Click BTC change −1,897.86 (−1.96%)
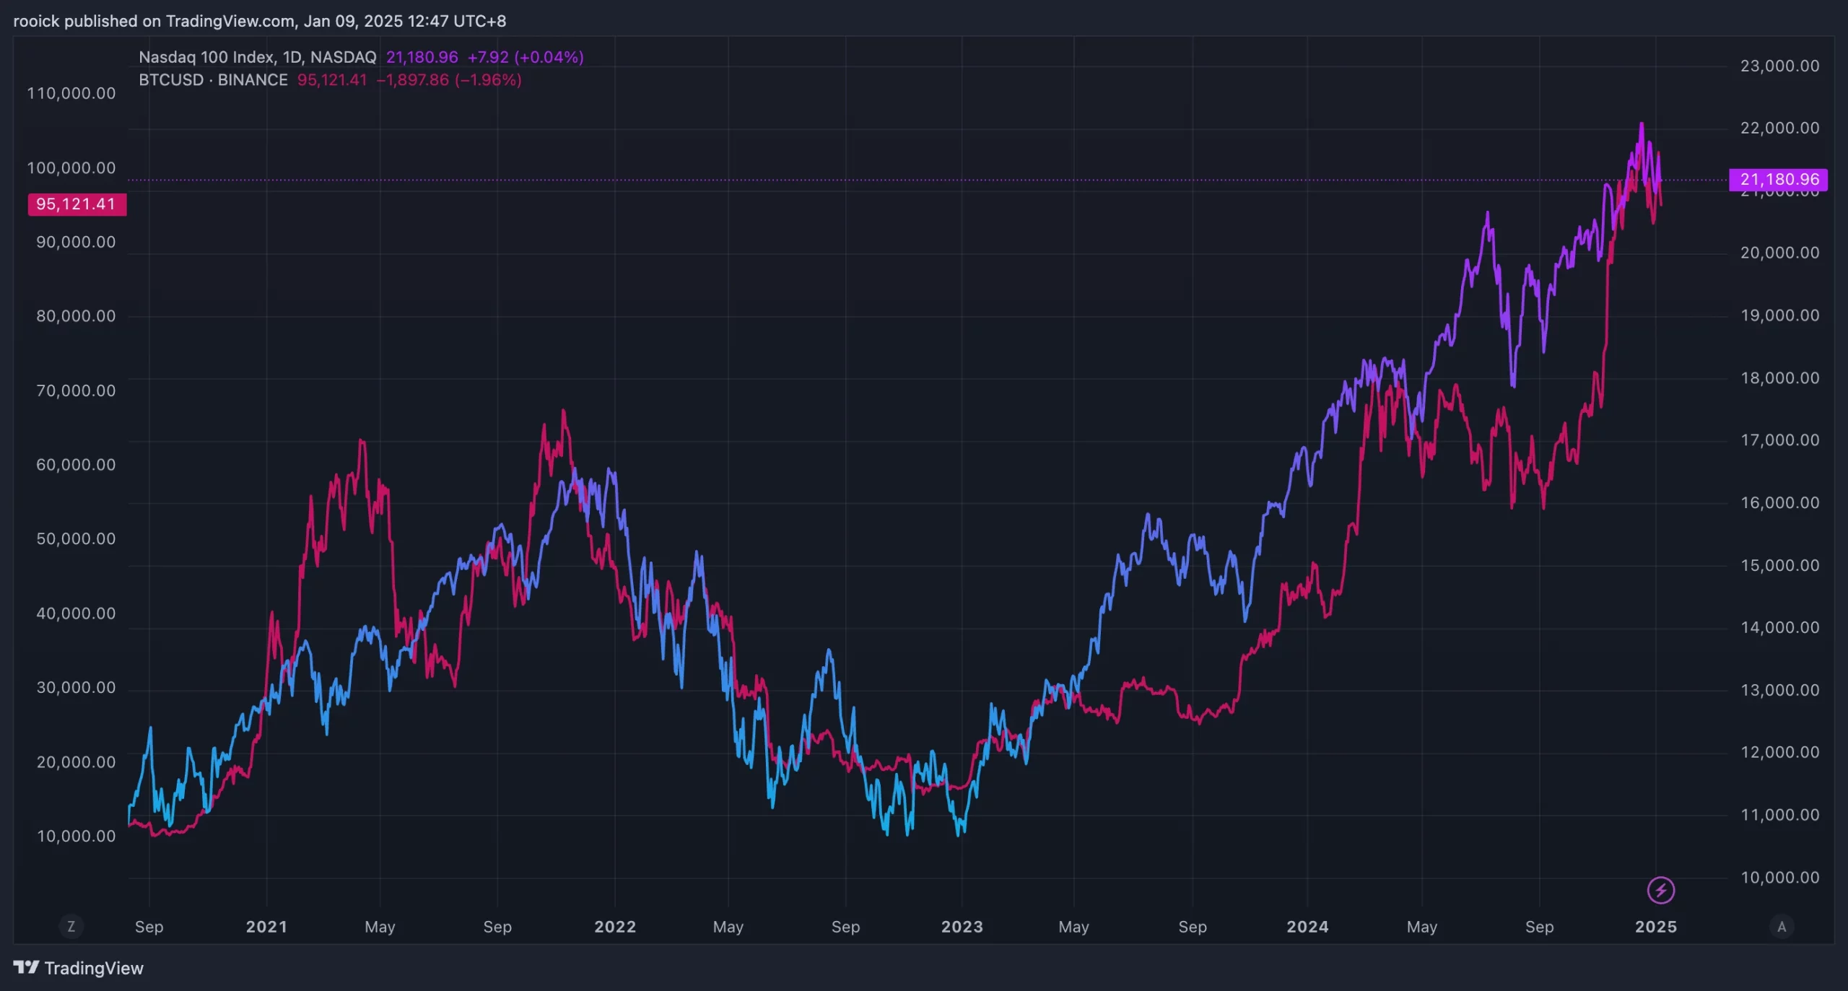 449,80
